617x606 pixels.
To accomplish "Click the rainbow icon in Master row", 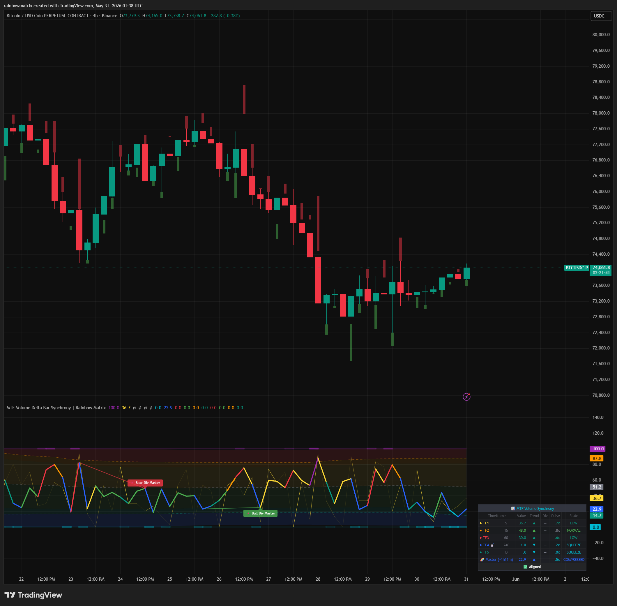I will tap(482, 560).
